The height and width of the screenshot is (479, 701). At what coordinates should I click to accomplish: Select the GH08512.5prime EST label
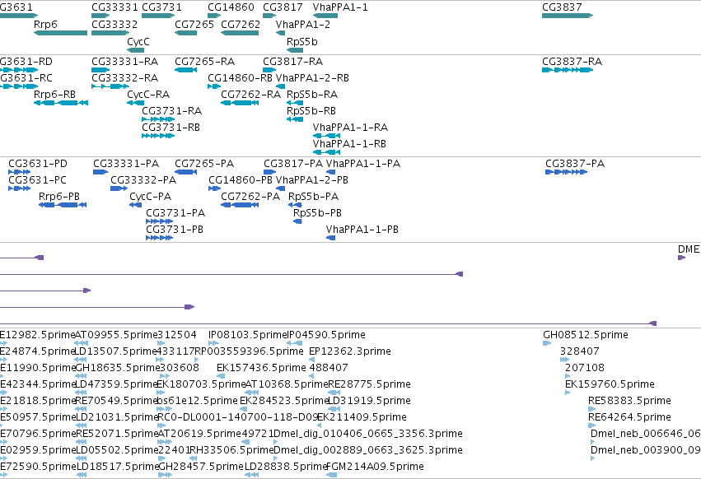[586, 335]
